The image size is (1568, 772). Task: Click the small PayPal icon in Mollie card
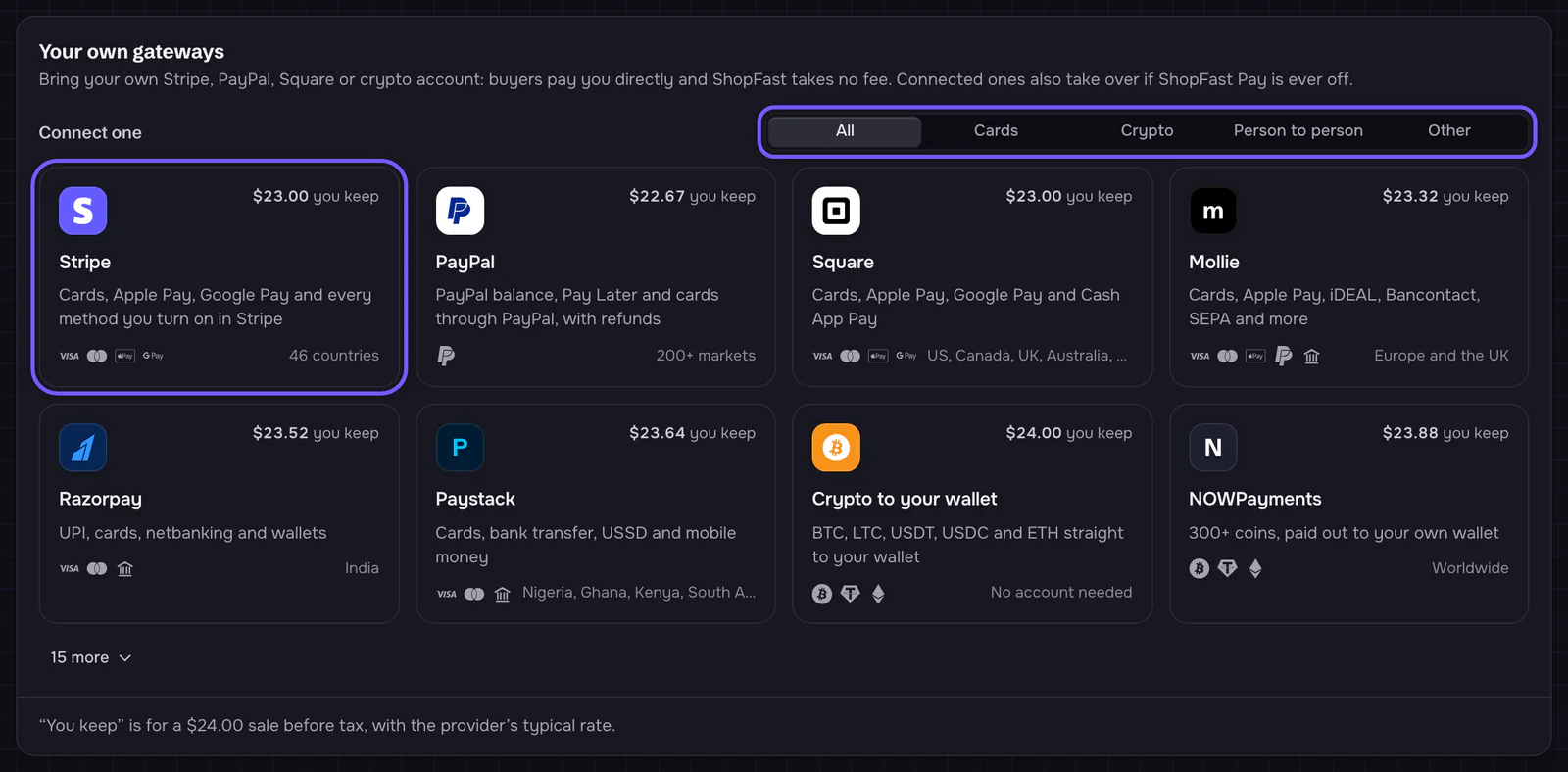coord(1284,356)
